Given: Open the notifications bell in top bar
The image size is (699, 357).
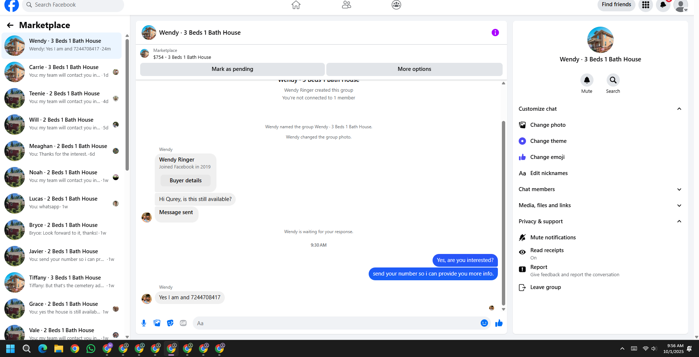Looking at the screenshot, I should click(x=663, y=5).
